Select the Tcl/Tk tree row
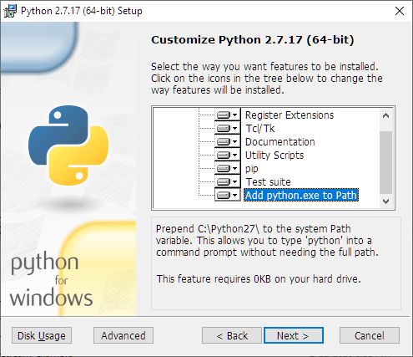Image resolution: width=413 pixels, height=357 pixels. [260, 129]
